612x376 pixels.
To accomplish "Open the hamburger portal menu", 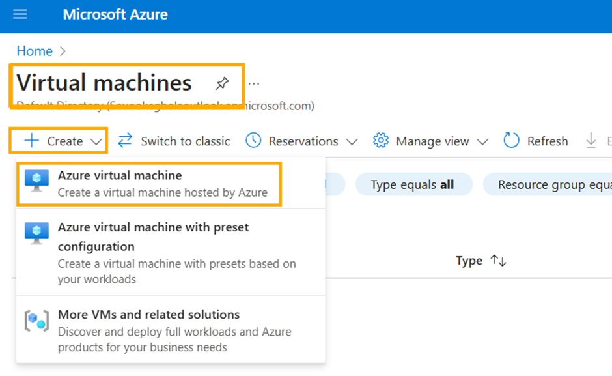I will pyautogui.click(x=20, y=14).
